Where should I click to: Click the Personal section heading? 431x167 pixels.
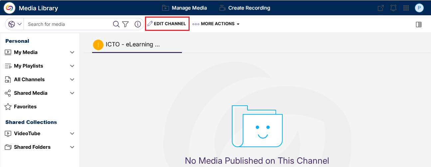[17, 41]
